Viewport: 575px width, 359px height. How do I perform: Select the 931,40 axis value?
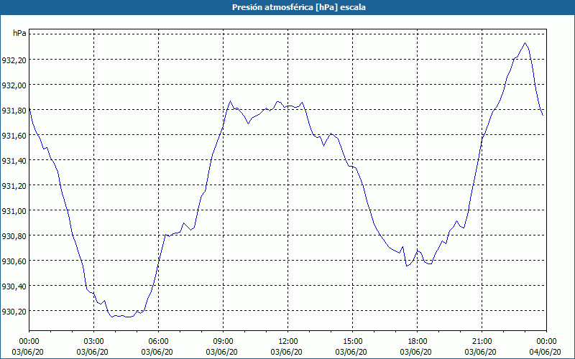[14, 160]
